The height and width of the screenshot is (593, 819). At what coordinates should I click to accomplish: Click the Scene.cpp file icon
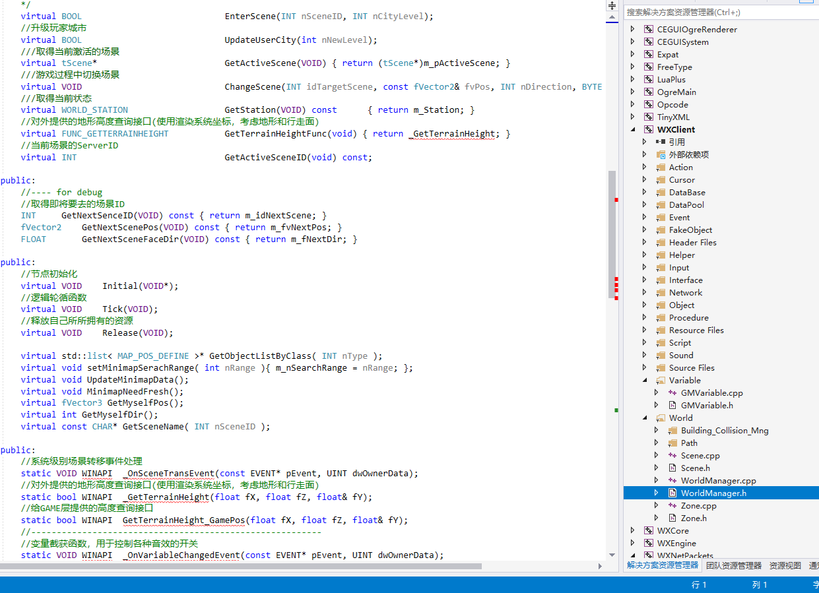coord(672,456)
